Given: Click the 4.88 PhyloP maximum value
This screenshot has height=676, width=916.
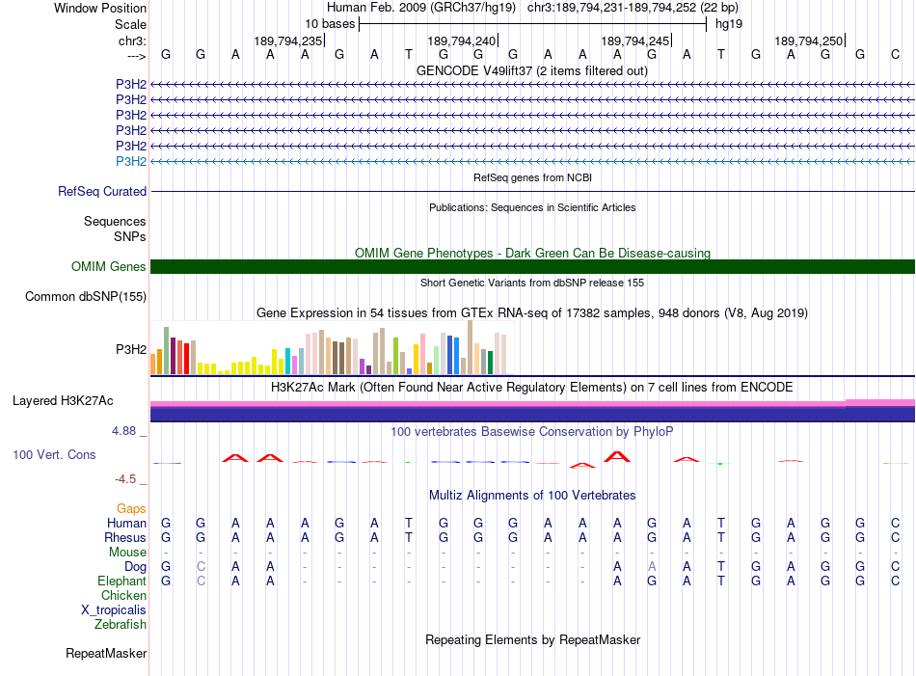Looking at the screenshot, I should pos(123,431).
